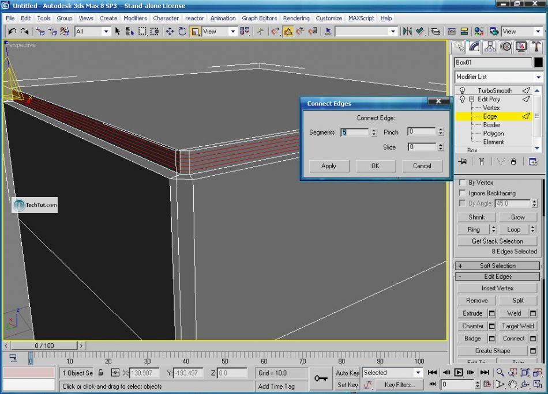Activate the Select and Move tool
Image resolution: width=548 pixels, height=394 pixels.
click(x=170, y=32)
